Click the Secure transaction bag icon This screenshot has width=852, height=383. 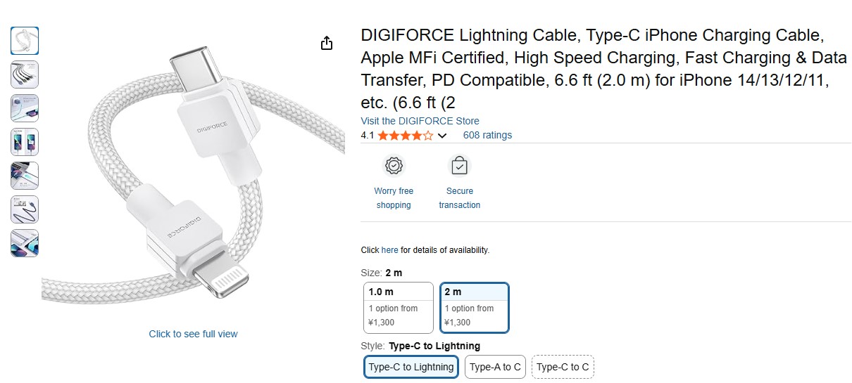[x=459, y=166]
